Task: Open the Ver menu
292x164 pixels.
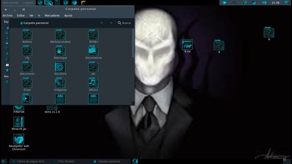Action: coord(31,15)
